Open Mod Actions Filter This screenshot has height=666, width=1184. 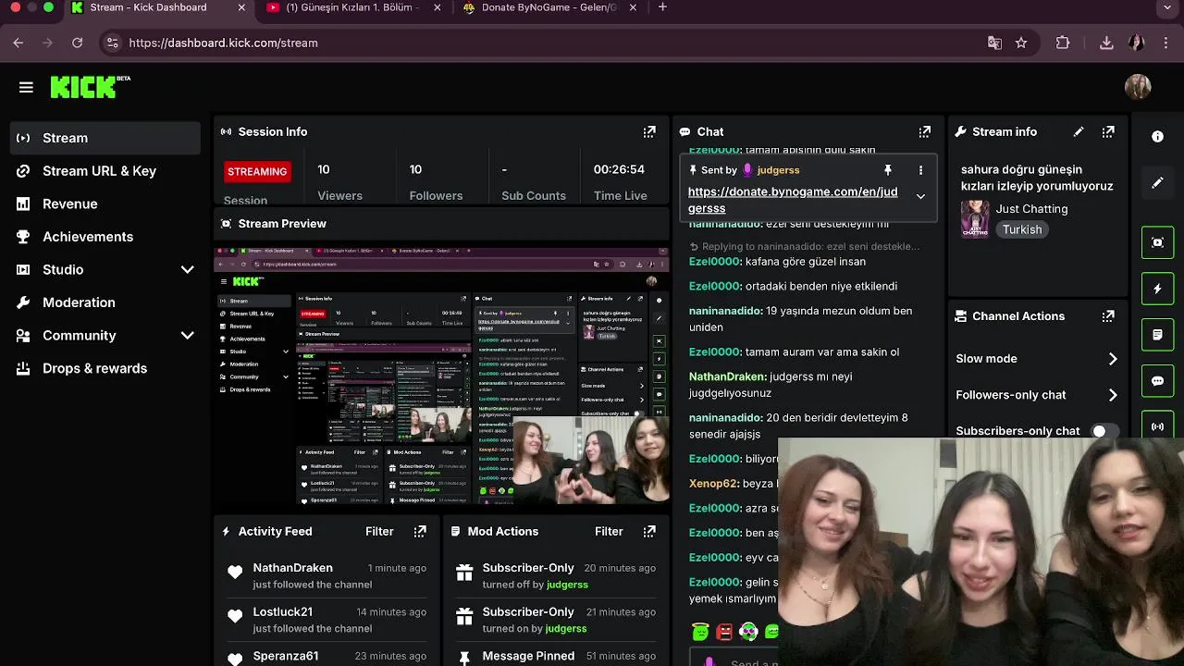click(x=609, y=532)
